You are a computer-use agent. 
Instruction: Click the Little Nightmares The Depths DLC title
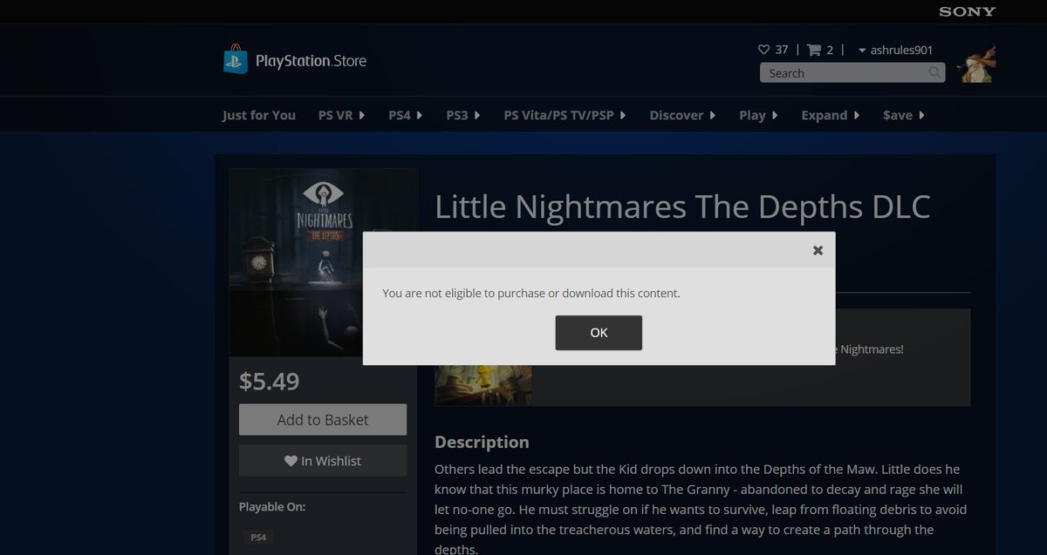683,206
